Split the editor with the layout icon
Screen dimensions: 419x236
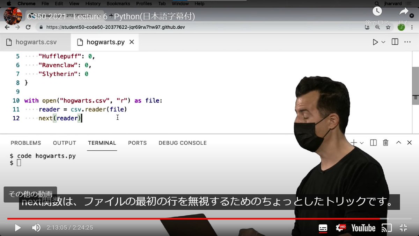click(x=395, y=42)
